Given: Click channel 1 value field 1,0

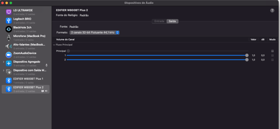Looking at the screenshot, I should tap(253, 55).
